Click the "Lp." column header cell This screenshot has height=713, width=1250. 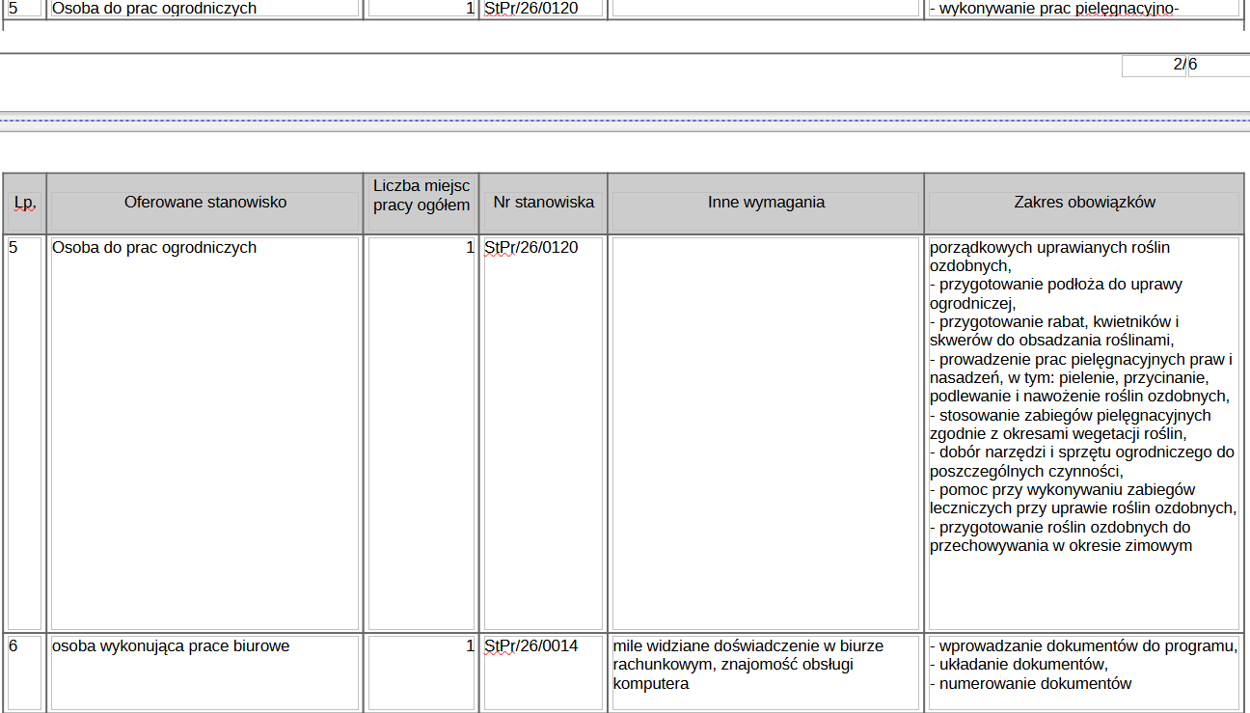coord(24,203)
